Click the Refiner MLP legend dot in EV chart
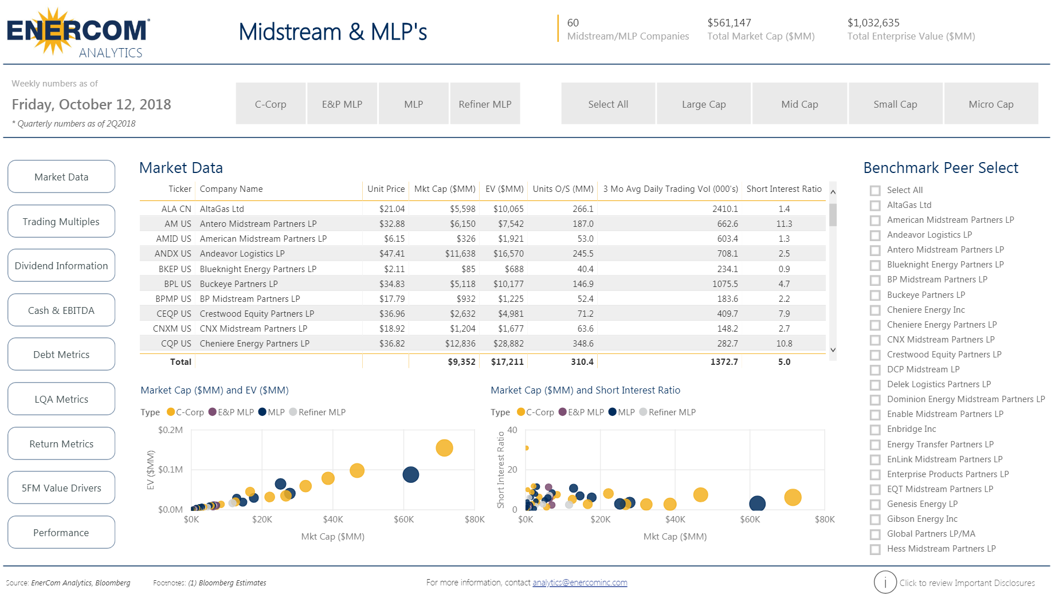Image resolution: width=1051 pixels, height=594 pixels. coord(293,412)
